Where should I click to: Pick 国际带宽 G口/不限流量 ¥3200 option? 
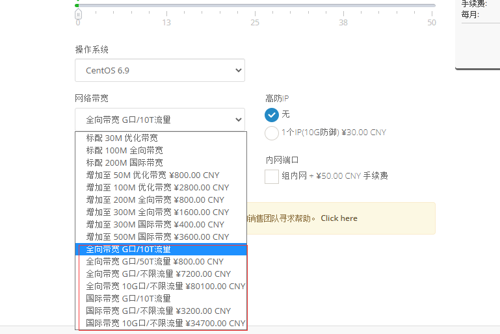pos(158,311)
